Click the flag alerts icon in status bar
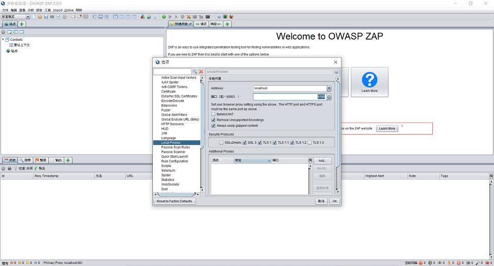The height and width of the screenshot is (266, 494). [12, 262]
